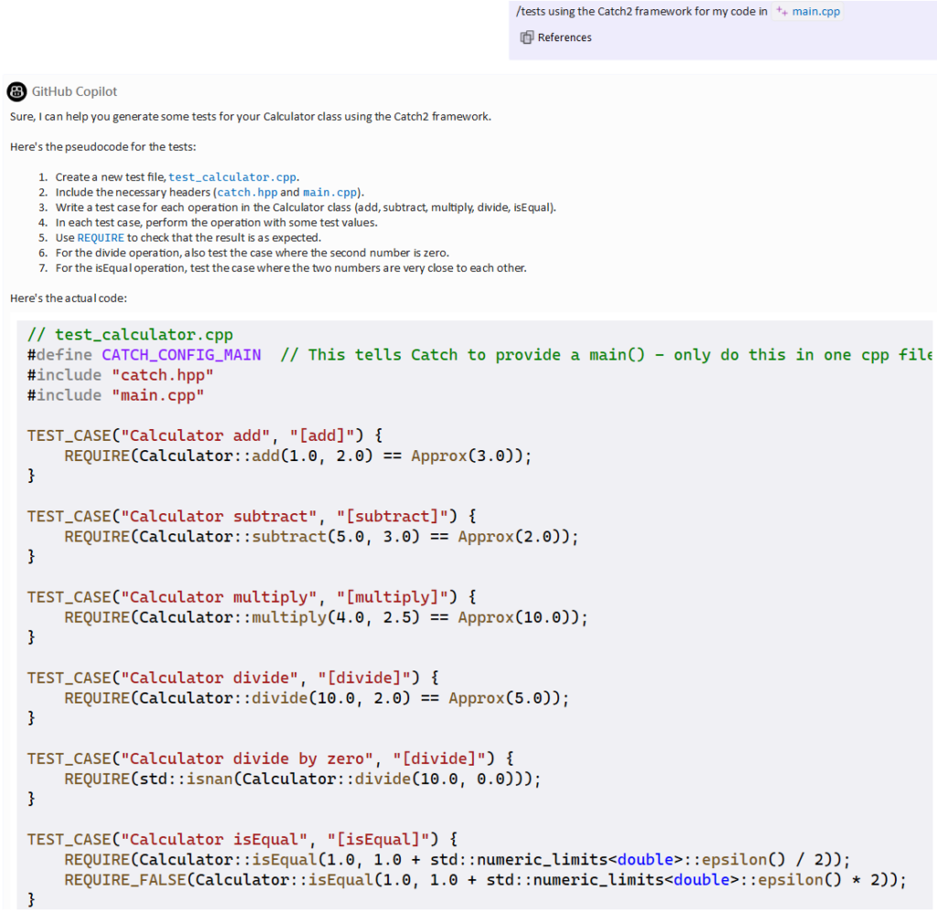937x912 pixels.
Task: Click step 6 about dividing by zero
Action: (253, 252)
